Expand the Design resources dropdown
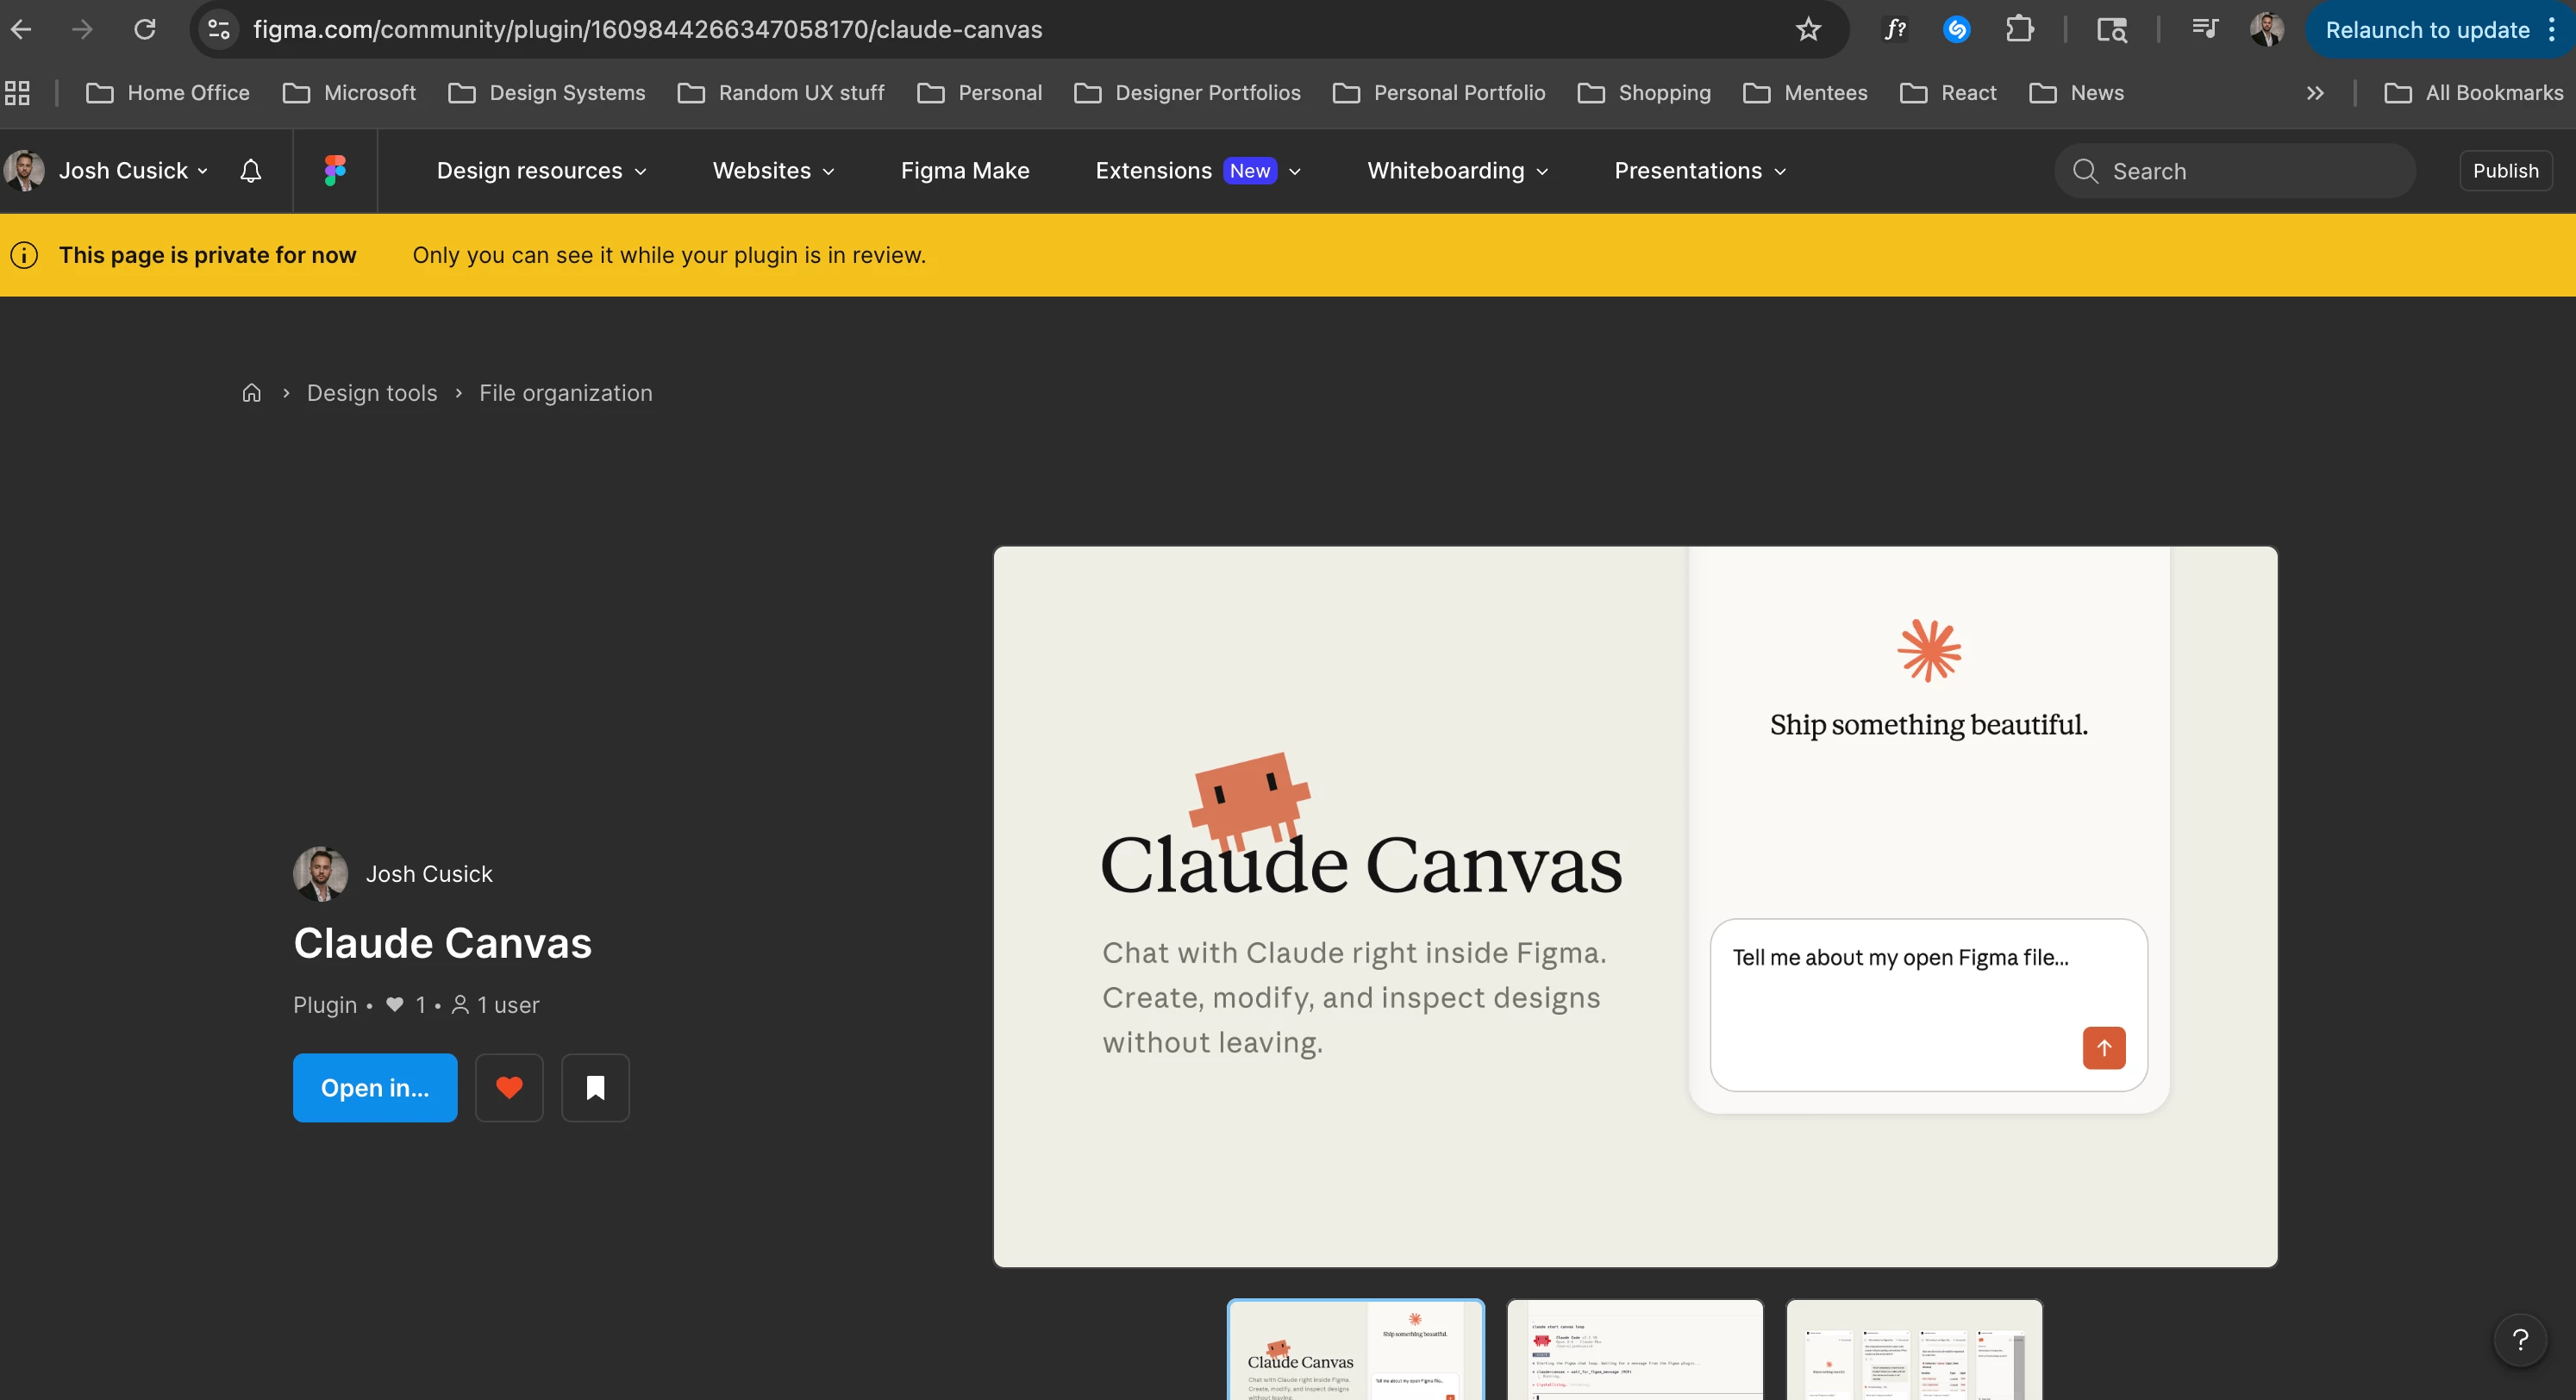The height and width of the screenshot is (1400, 2576). [x=541, y=171]
